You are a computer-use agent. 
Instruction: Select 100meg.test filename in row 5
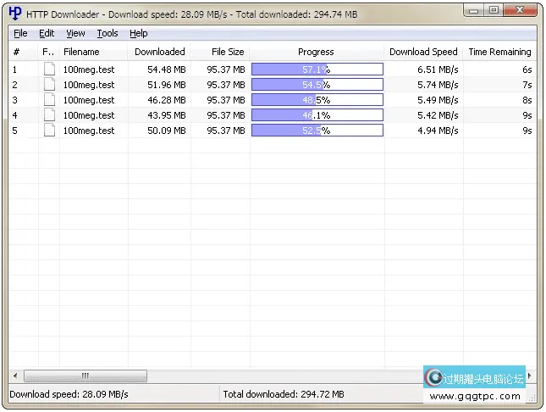[x=89, y=131]
